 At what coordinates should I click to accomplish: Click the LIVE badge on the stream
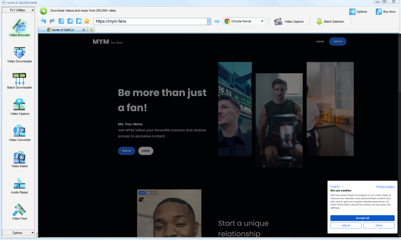[142, 193]
